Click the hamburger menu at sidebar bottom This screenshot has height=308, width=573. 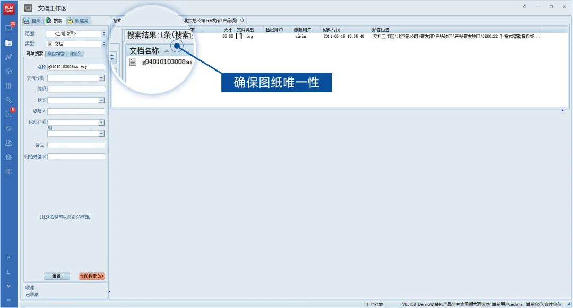tap(8, 301)
